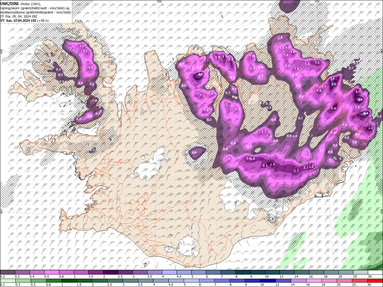This screenshot has width=383, height=287.
Task: Select the light lavender 4–4.5 snow scale swatch
Action: [169, 272]
